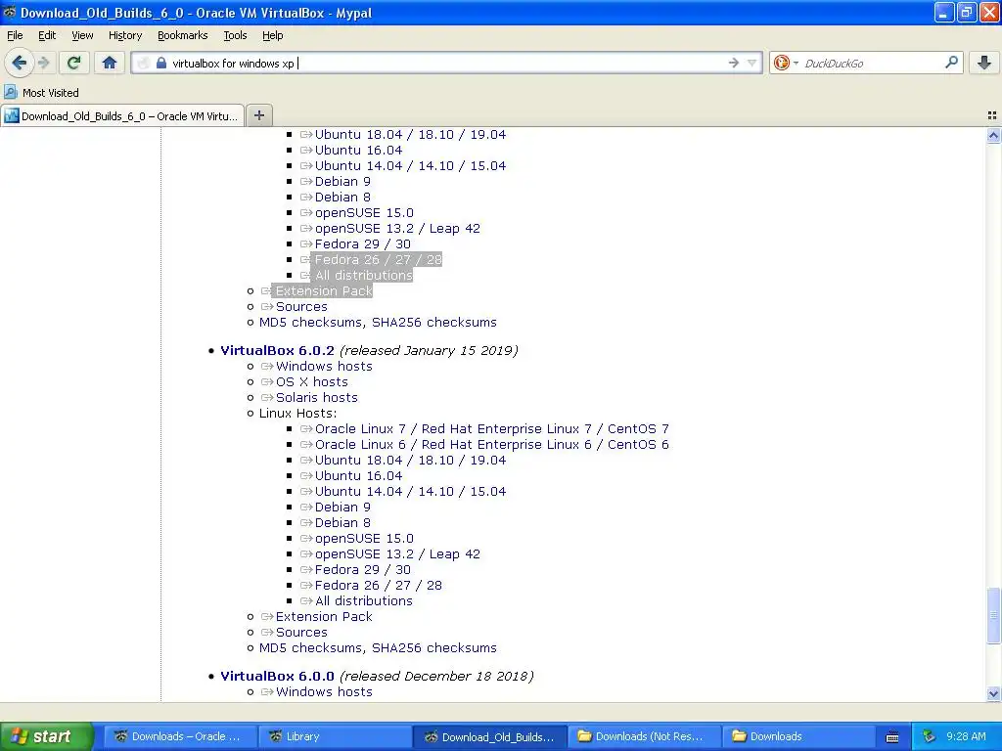
Task: Go back with the Back arrow button
Action: (20, 63)
